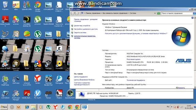
Task: Switch input language via RU indicator
Action: 168,107
